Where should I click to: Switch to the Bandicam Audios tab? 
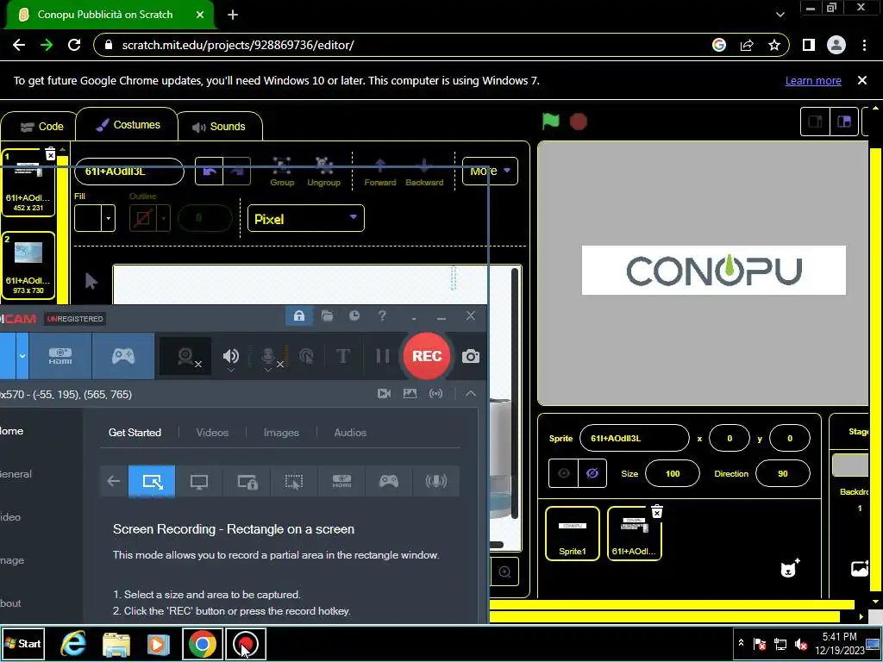350,433
